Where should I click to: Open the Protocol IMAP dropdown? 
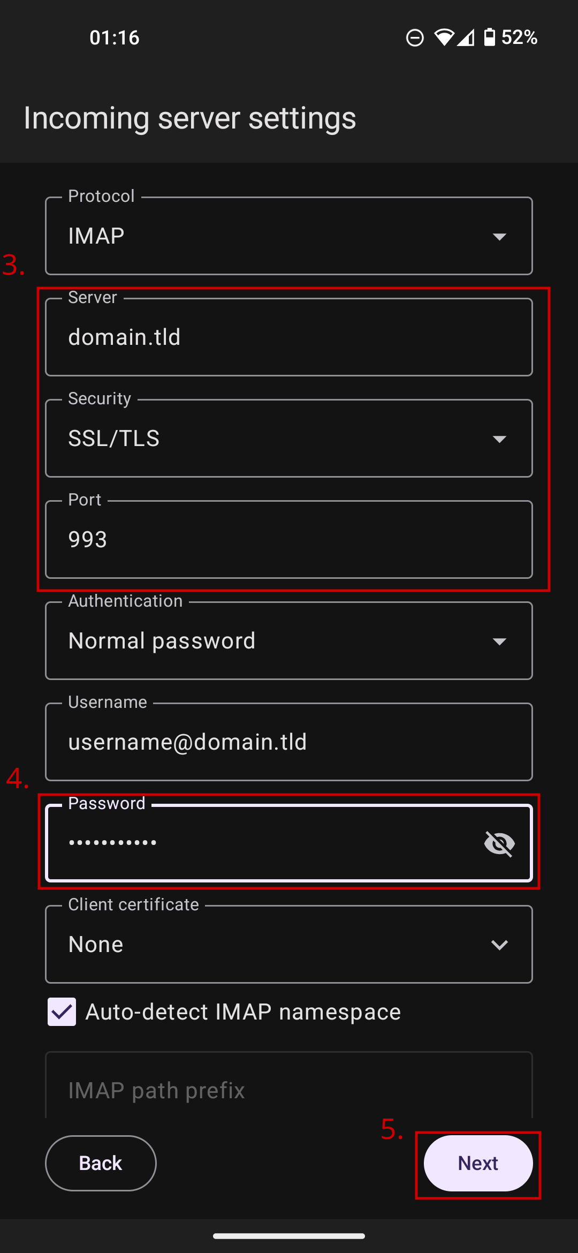click(x=289, y=236)
